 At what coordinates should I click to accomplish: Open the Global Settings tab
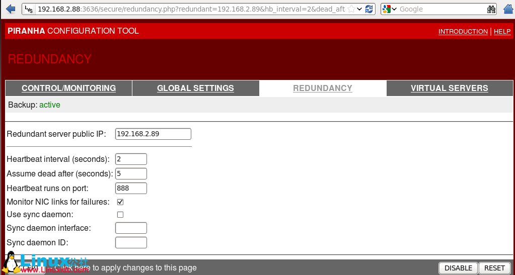(x=195, y=88)
